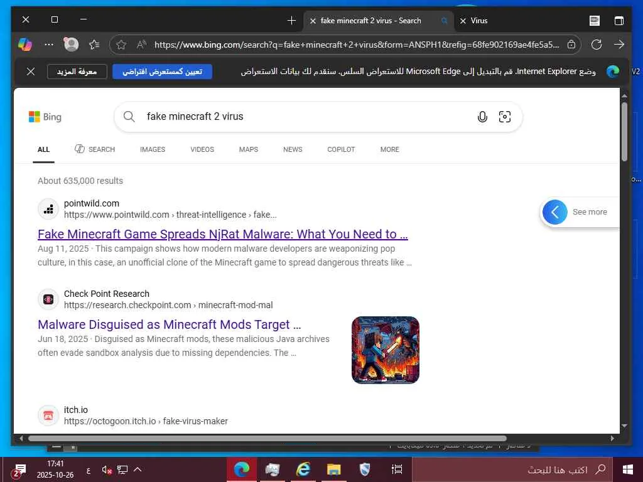Click the 'معرفة المزيد' button
This screenshot has height=482, width=643.
pyautogui.click(x=77, y=72)
